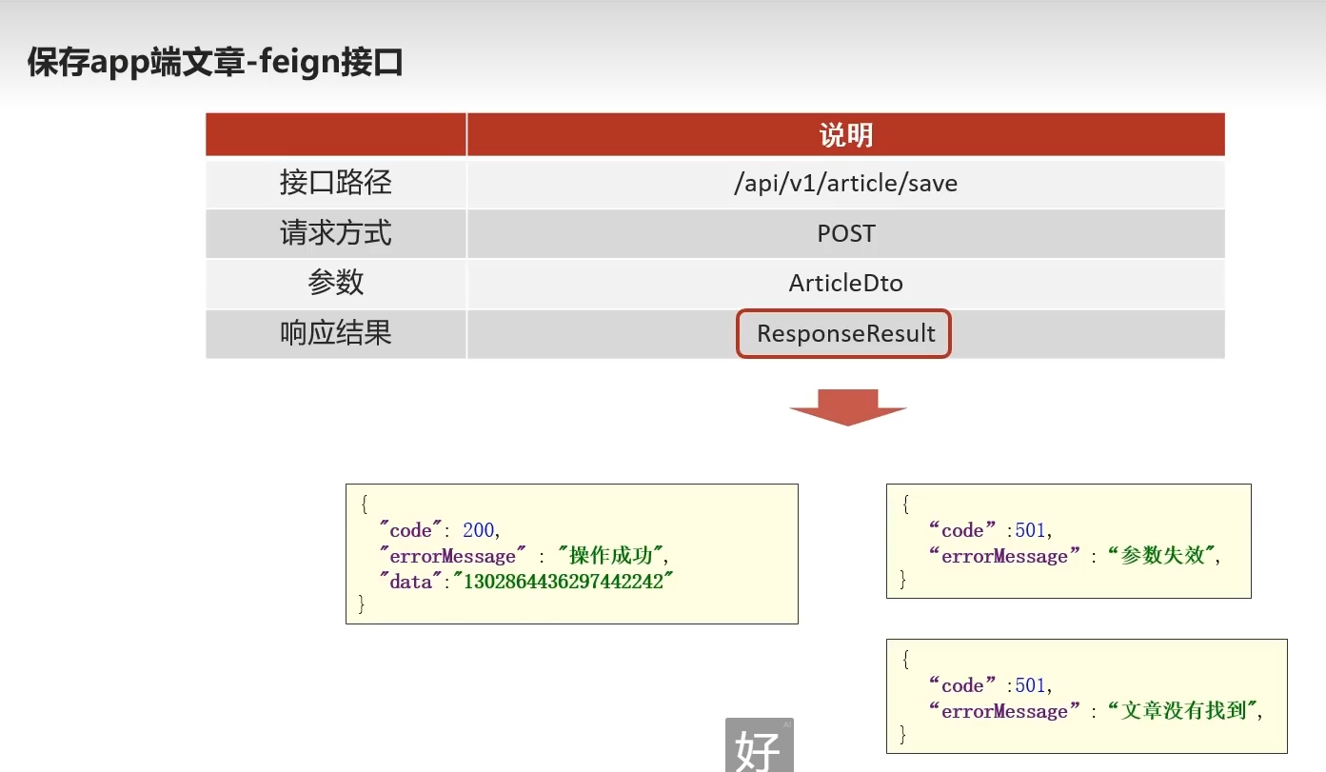Image resolution: width=1326 pixels, height=772 pixels.
Task: Click the slide title 保存app端文章-feign接口
Action: click(x=215, y=63)
